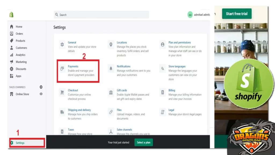Open the admitad account menu
275x155 pixels.
pos(199,15)
